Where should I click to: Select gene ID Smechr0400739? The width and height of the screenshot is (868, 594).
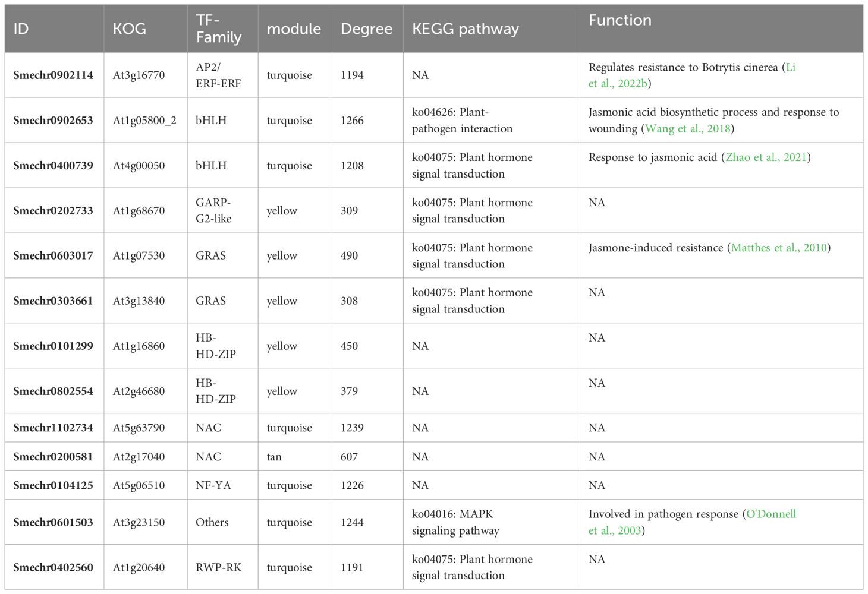tap(54, 166)
